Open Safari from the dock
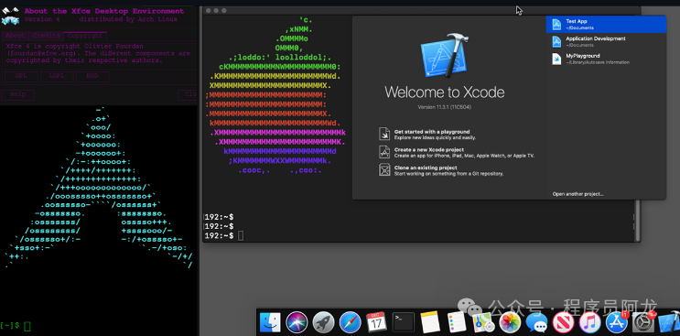This screenshot has height=336, width=680. (x=351, y=322)
